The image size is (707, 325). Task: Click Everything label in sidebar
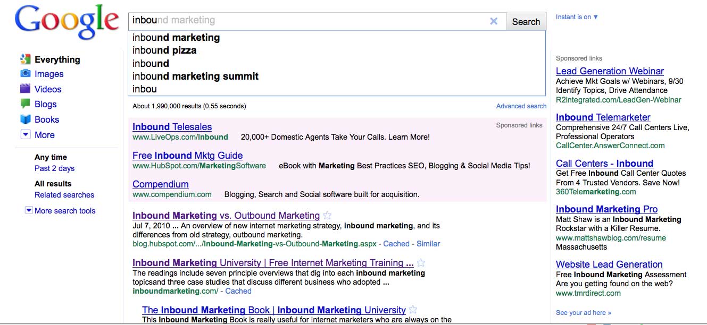click(57, 59)
